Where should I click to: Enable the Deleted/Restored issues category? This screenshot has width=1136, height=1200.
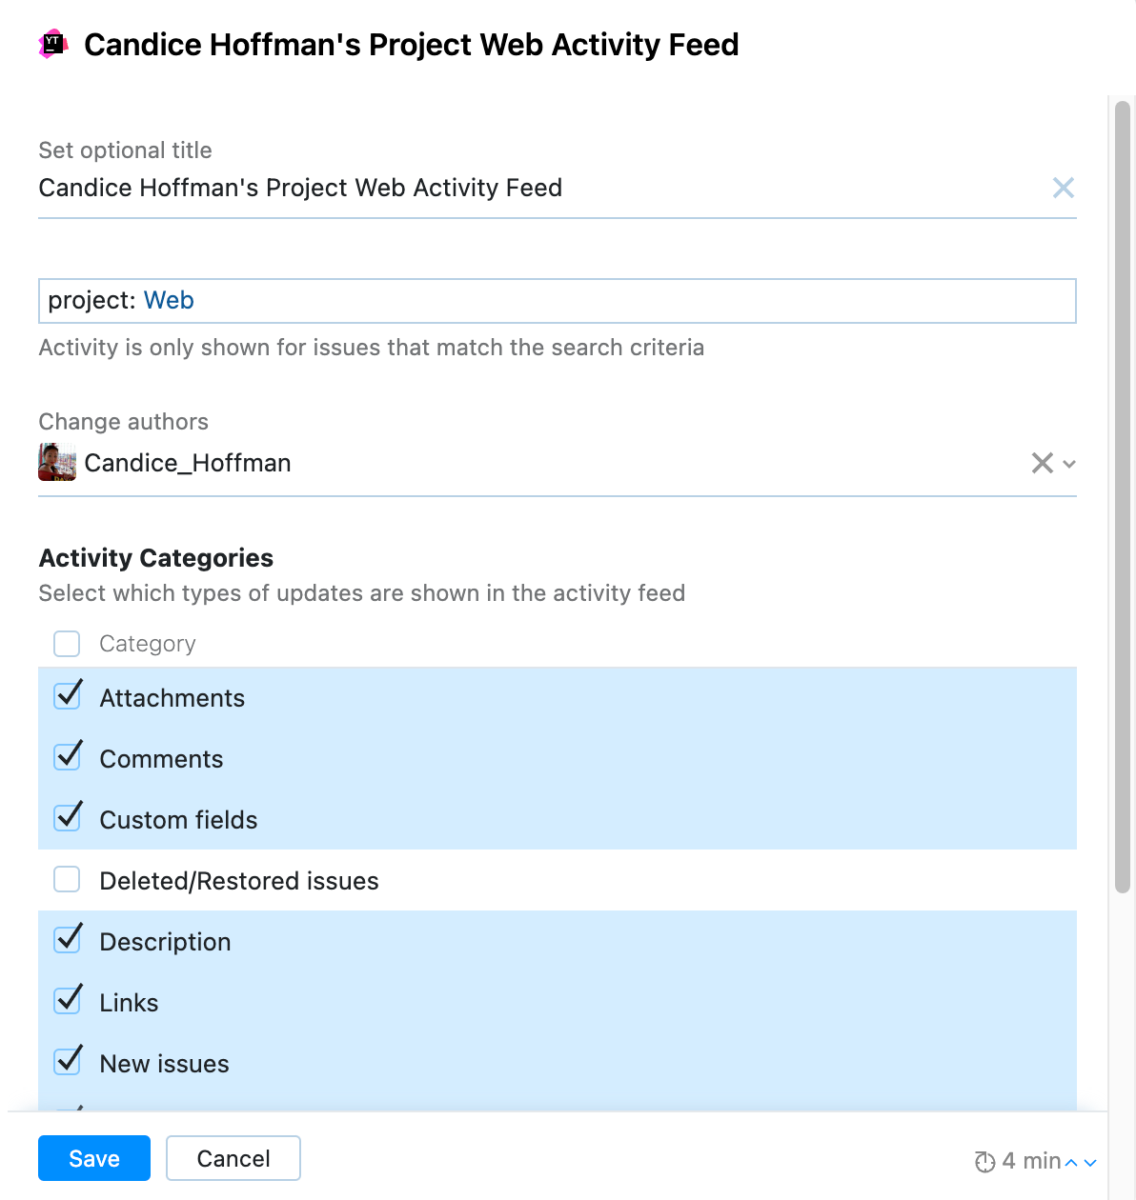67,879
